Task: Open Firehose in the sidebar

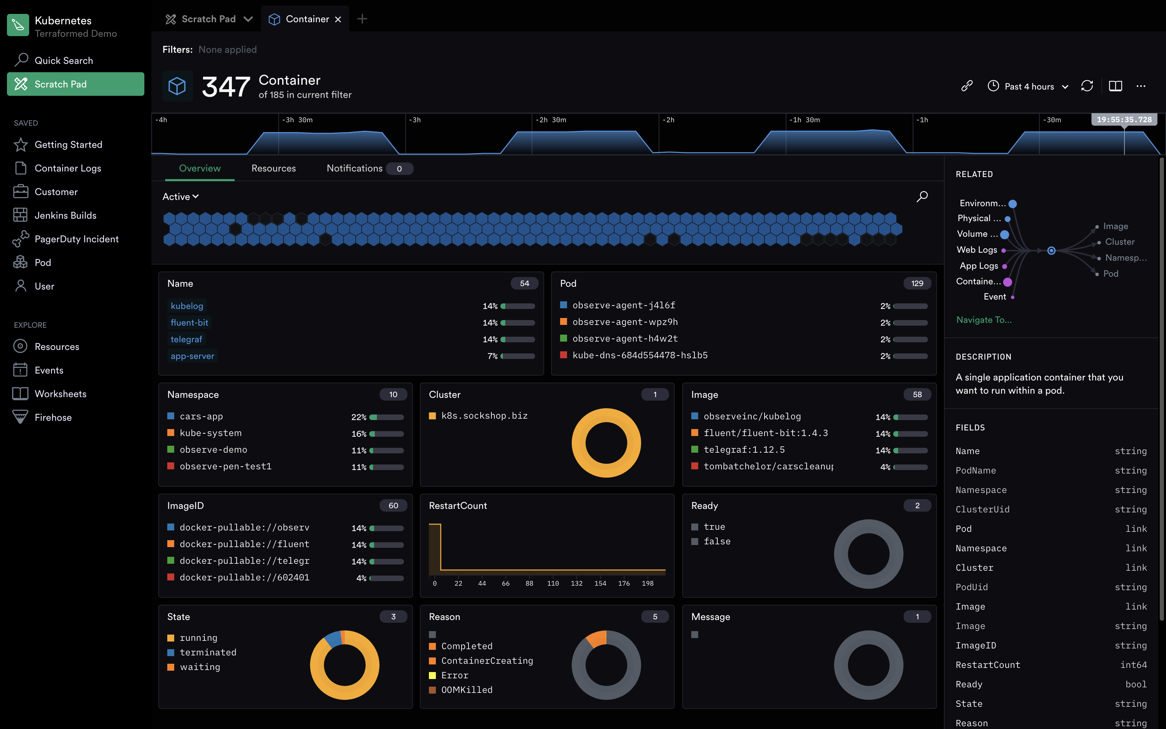Action: [53, 418]
